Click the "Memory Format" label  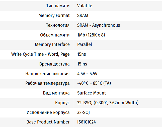click(54, 15)
